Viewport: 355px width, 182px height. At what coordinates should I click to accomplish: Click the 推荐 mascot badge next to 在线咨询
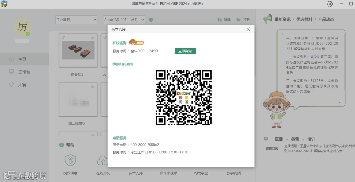[136, 42]
